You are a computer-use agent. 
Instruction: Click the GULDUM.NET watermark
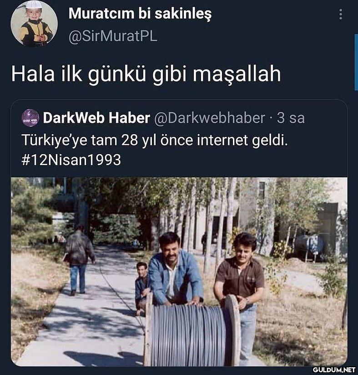pyautogui.click(x=334, y=370)
